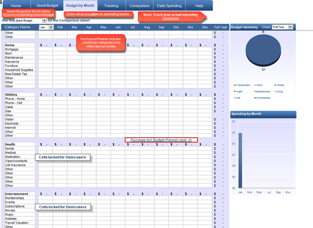Click the Dec column header
This screenshot has width=313, height=228.
205,27
